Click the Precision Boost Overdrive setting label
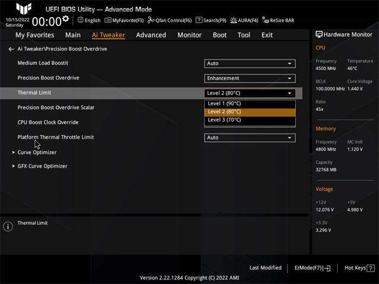Image resolution: width=379 pixels, height=284 pixels. point(48,78)
